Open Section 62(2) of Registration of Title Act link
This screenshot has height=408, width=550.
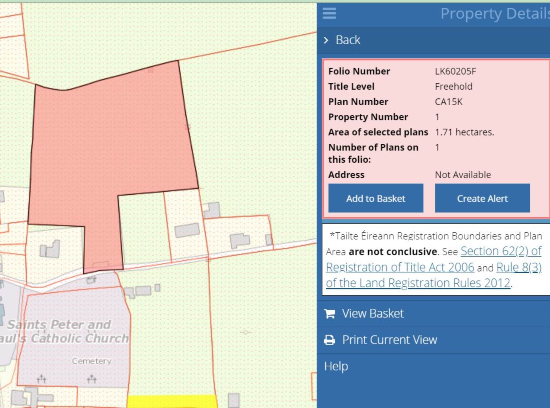click(x=433, y=259)
